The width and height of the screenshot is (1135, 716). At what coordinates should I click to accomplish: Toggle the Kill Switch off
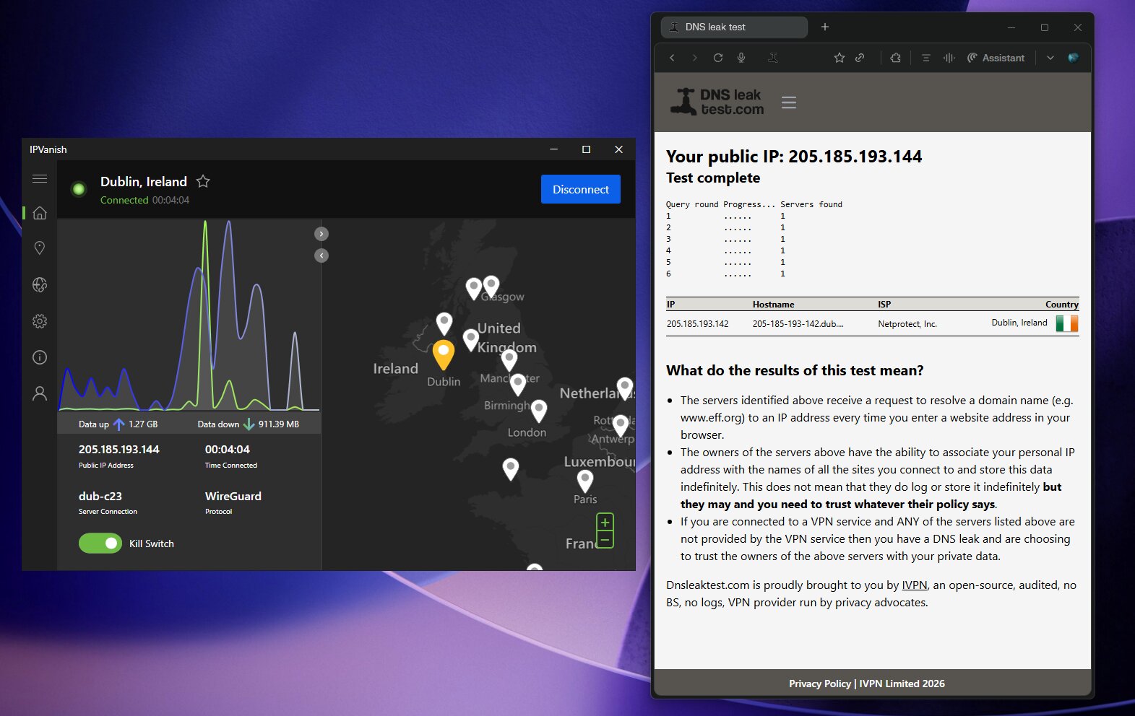point(100,543)
